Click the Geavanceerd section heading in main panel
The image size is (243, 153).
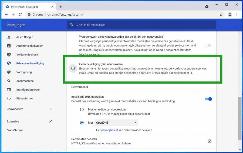pos(80,87)
